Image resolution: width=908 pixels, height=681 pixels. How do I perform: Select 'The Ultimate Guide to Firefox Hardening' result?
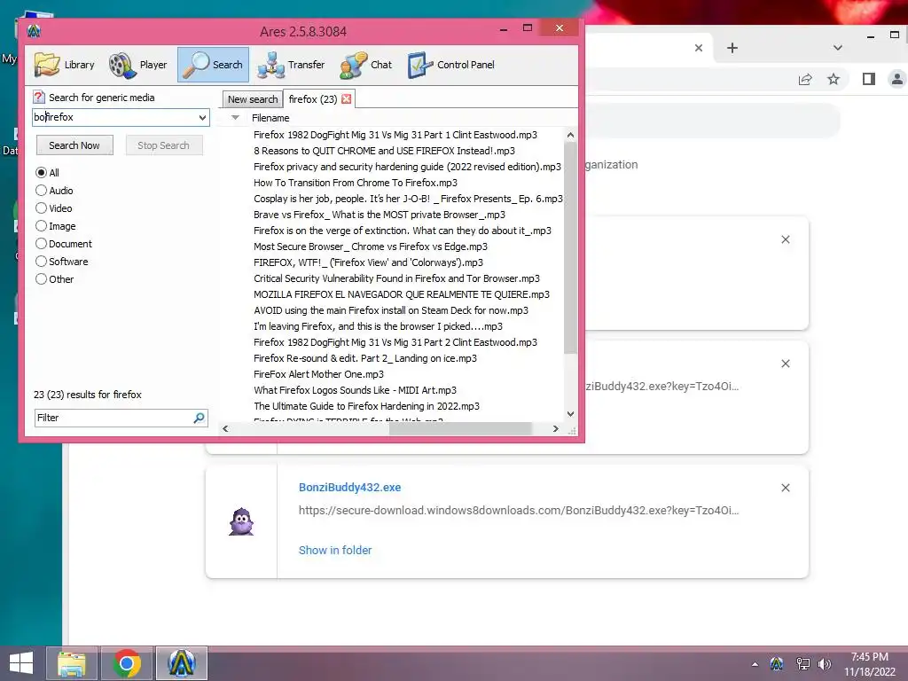coord(366,406)
